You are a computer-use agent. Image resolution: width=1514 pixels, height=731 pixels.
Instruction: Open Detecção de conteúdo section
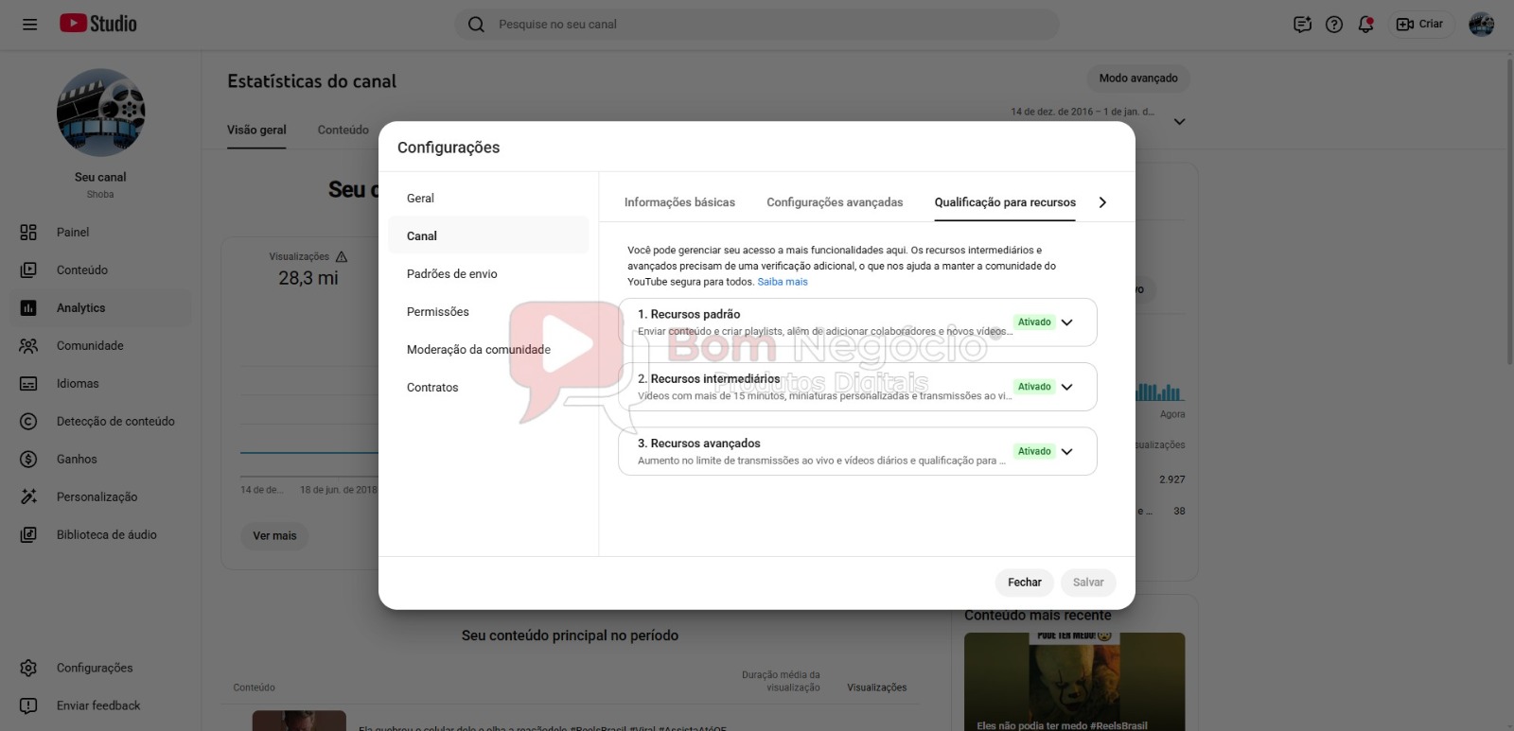point(115,422)
